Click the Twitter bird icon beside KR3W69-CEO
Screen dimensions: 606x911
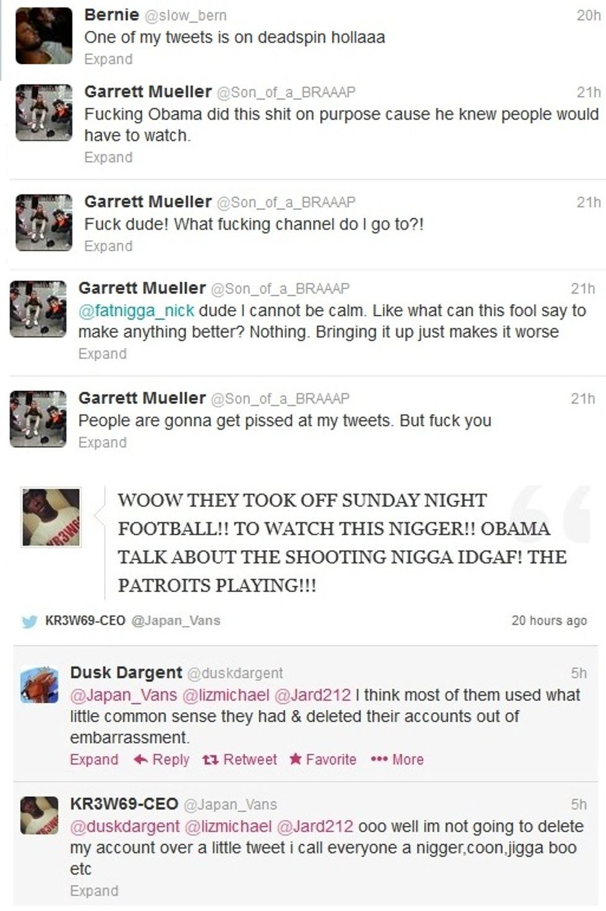pyautogui.click(x=29, y=621)
